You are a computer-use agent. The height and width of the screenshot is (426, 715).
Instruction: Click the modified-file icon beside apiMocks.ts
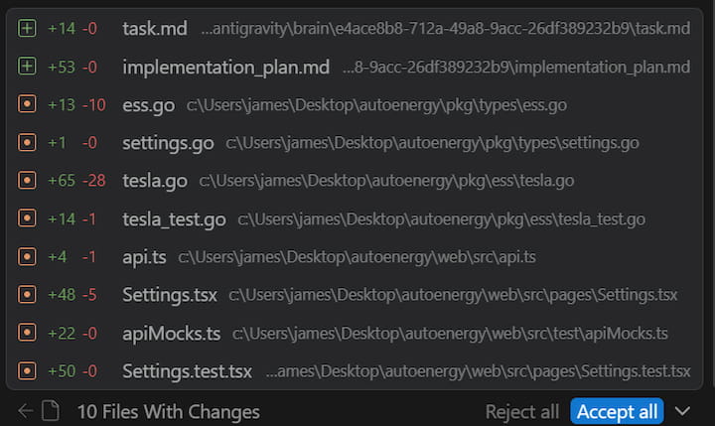pos(27,333)
